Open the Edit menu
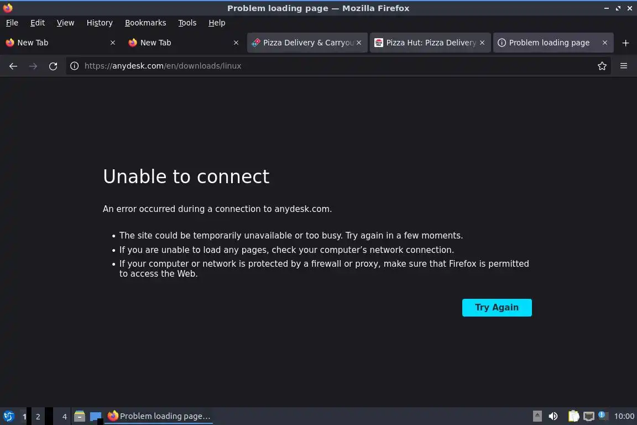The image size is (637, 425). click(x=38, y=23)
